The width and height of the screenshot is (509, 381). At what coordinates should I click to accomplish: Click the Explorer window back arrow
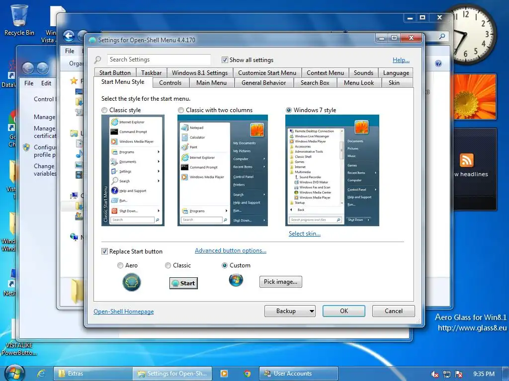(69, 36)
